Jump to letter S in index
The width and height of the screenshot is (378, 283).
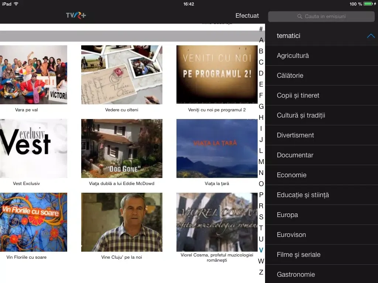(x=261, y=217)
